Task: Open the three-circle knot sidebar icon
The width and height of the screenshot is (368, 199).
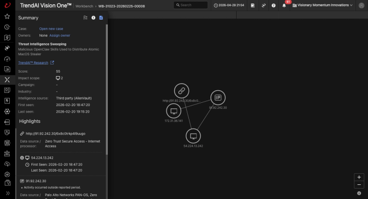Action: click(7, 112)
